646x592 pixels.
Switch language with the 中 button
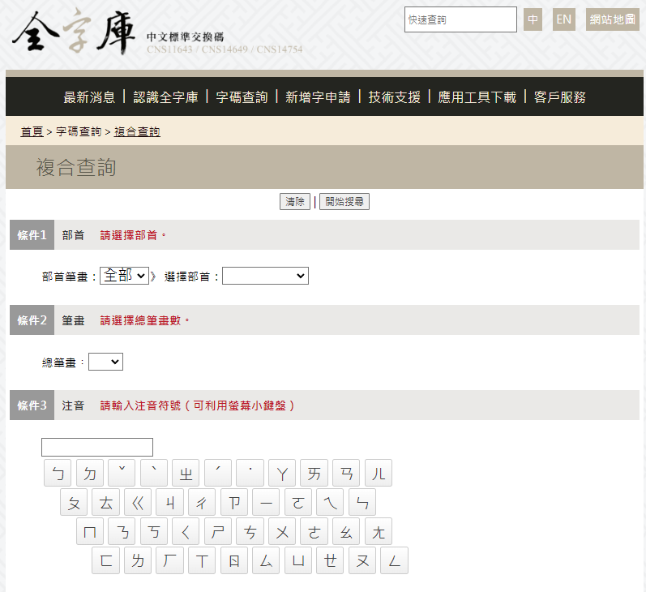(x=533, y=19)
